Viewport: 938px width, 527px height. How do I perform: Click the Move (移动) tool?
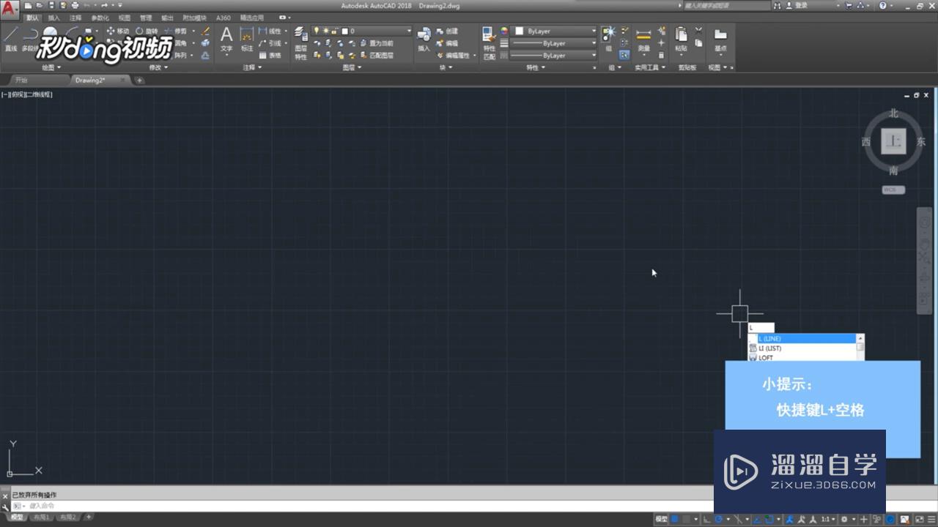point(117,31)
